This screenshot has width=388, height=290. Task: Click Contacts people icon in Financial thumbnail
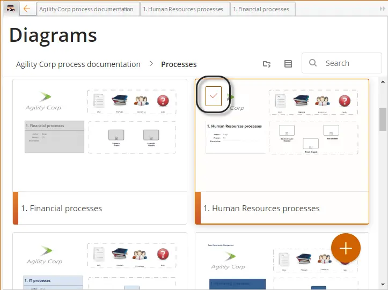point(141,101)
